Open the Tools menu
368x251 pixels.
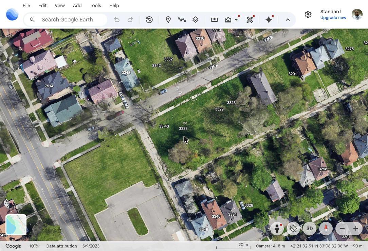tap(95, 5)
